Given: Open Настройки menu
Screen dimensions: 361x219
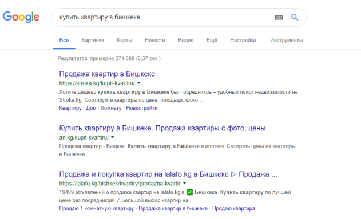Looking at the screenshot, I should pyautogui.click(x=243, y=40).
